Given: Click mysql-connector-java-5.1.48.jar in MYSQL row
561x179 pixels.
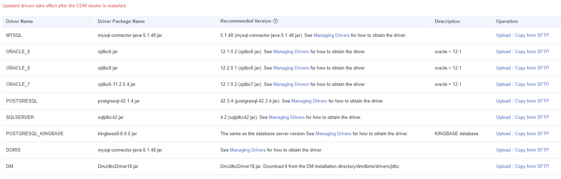Looking at the screenshot, I should 130,35.
